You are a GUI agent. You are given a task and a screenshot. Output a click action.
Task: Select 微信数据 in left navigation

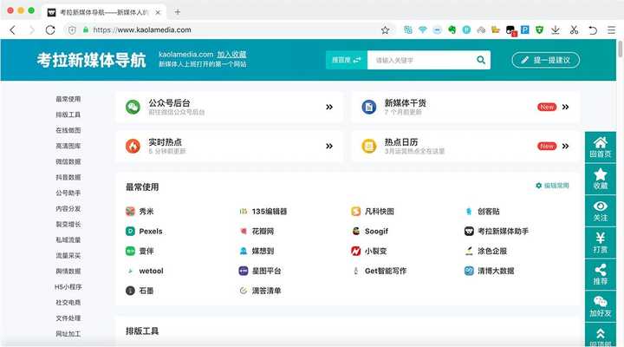[x=68, y=161]
